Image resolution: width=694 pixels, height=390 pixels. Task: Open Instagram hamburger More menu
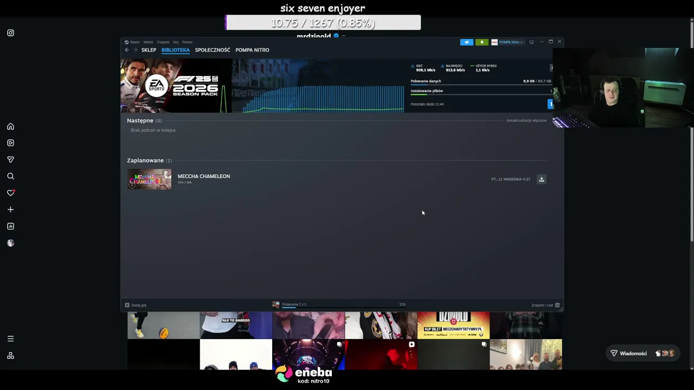coord(10,339)
